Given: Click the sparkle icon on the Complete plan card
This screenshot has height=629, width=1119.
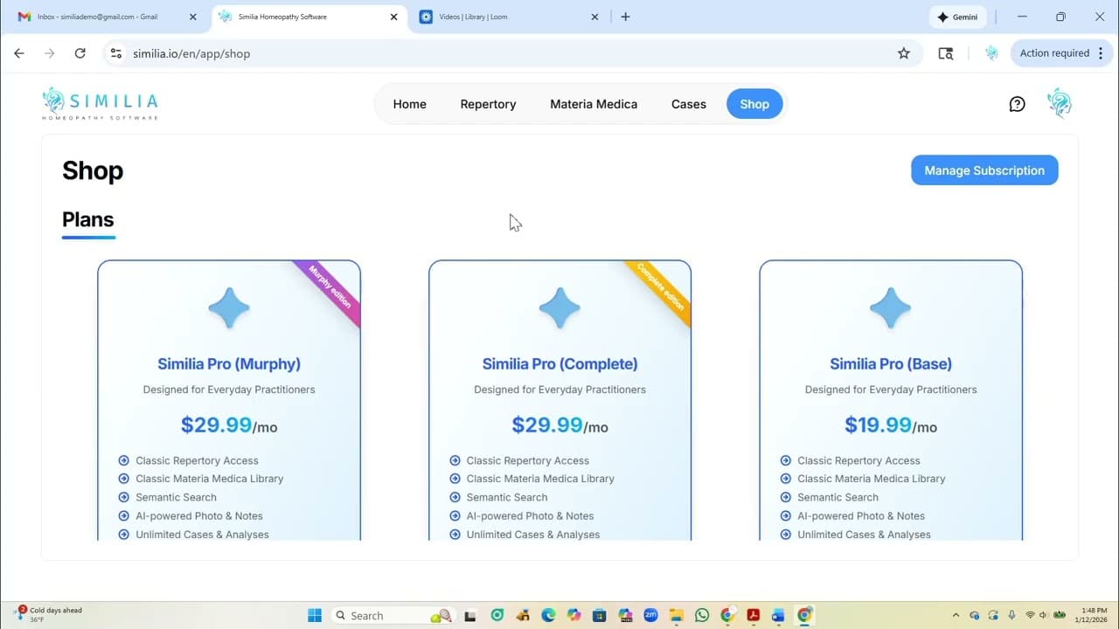Looking at the screenshot, I should pos(559,308).
